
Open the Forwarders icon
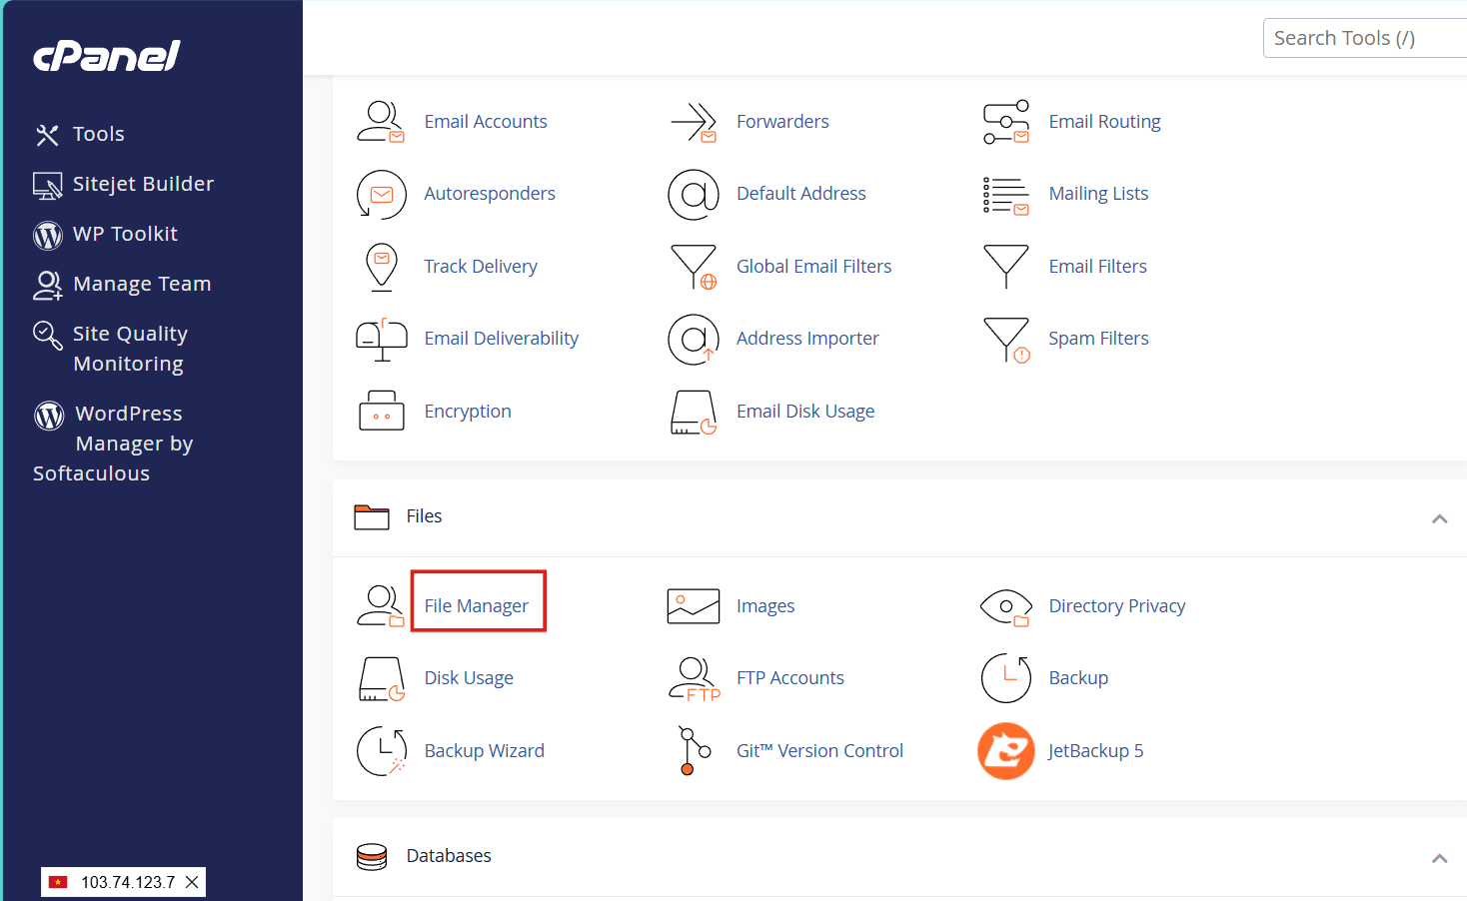pyautogui.click(x=694, y=122)
